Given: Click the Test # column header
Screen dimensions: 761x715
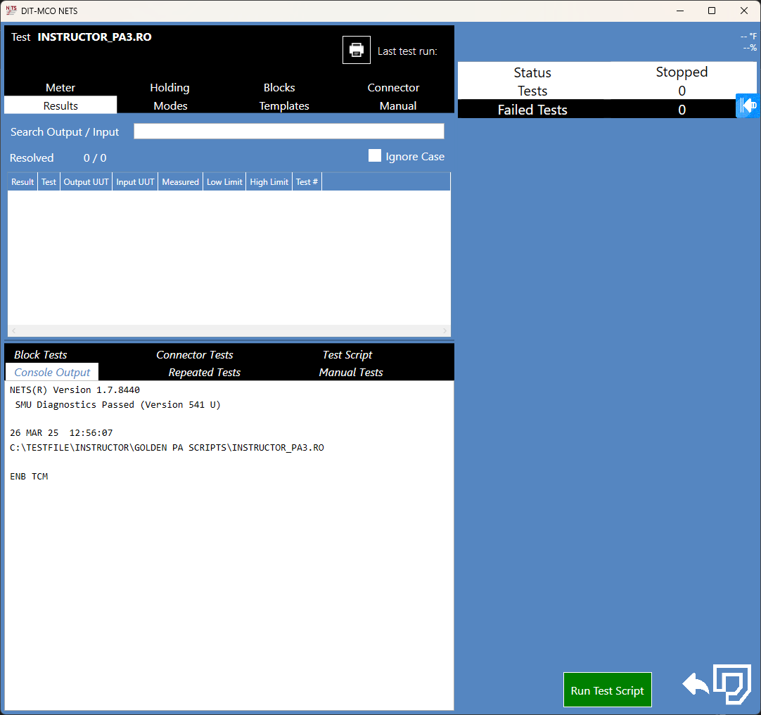Looking at the screenshot, I should point(307,181).
